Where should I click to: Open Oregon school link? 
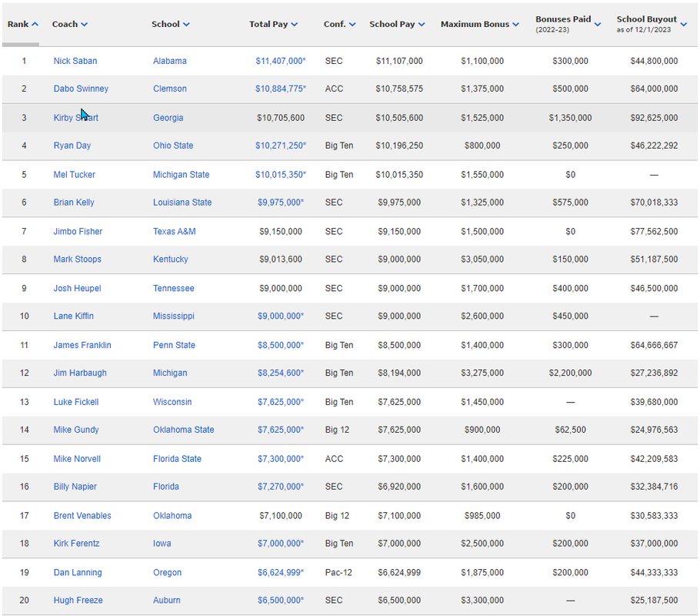tap(168, 572)
